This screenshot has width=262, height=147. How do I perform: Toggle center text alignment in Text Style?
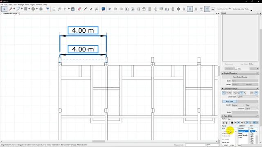pos(239,122)
